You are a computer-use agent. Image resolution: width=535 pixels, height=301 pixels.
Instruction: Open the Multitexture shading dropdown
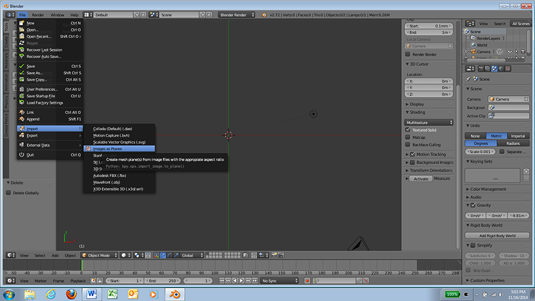pyautogui.click(x=429, y=122)
